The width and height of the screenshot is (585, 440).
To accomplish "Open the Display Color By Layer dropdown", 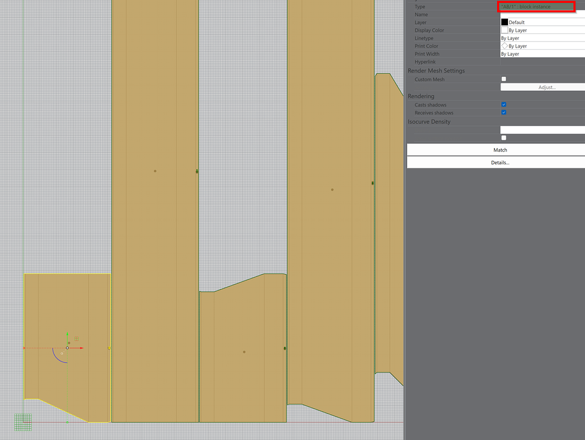I will [x=543, y=30].
